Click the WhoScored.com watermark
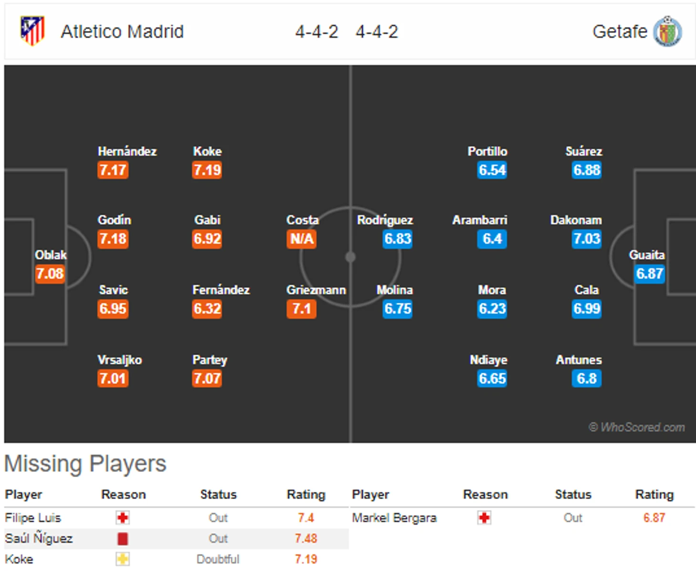 pos(637,427)
